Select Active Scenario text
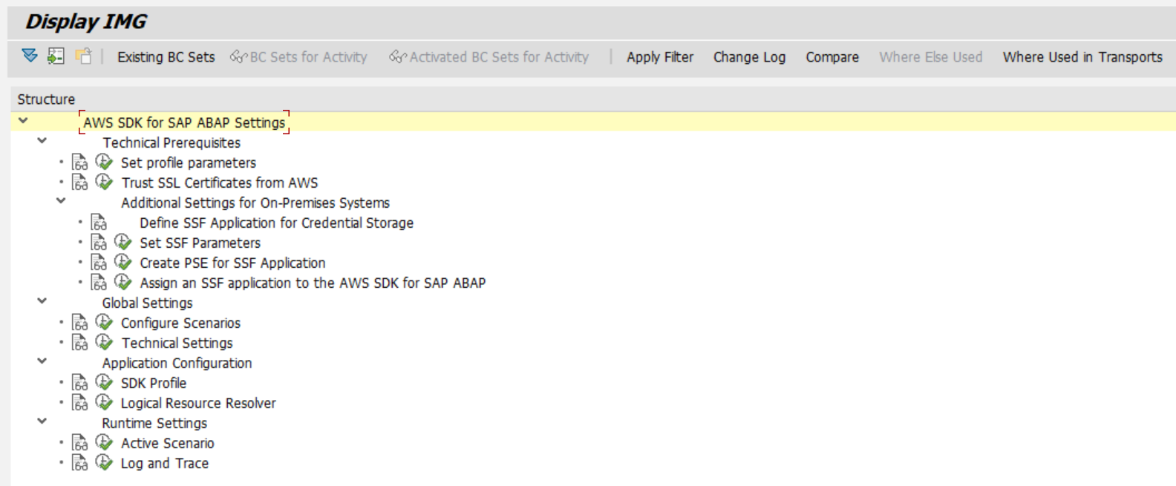Viewport: 1176px width, 486px height. click(168, 443)
